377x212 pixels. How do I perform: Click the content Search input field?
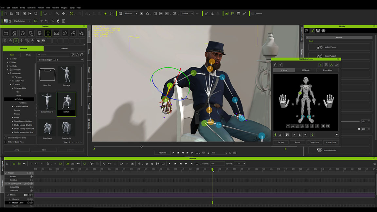(x=54, y=55)
